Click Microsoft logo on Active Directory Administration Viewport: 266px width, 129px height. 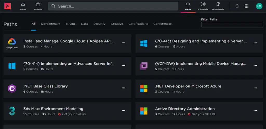pyautogui.click(x=144, y=111)
